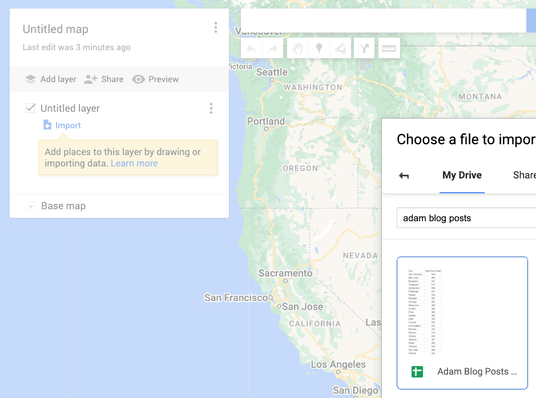The image size is (536, 398).
Task: Expand the Base map section
Action: (x=31, y=206)
